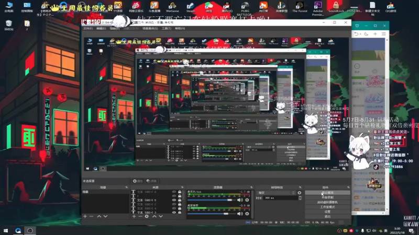
Task: Open the 编辑(E) menu in OBS
Action: (101, 28)
